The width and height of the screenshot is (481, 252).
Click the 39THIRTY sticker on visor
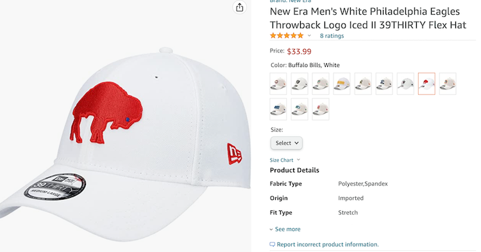[55, 186]
